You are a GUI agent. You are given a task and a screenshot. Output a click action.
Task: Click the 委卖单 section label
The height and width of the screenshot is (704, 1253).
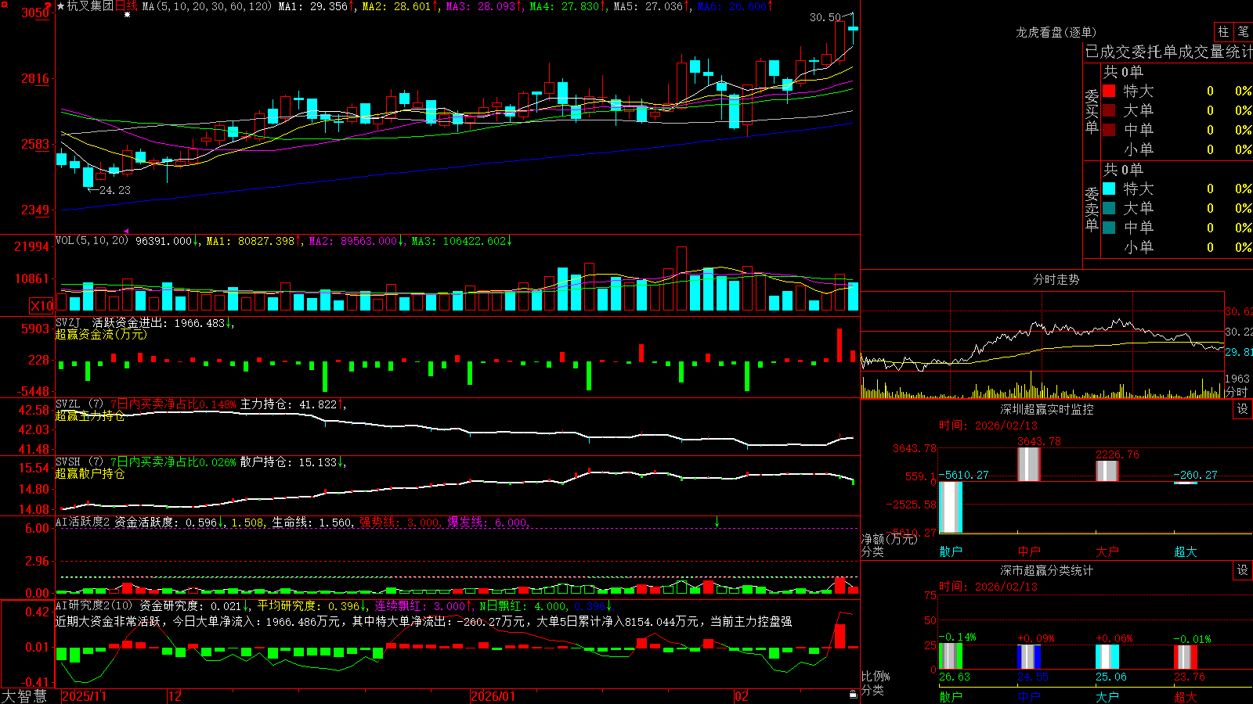(x=1092, y=209)
